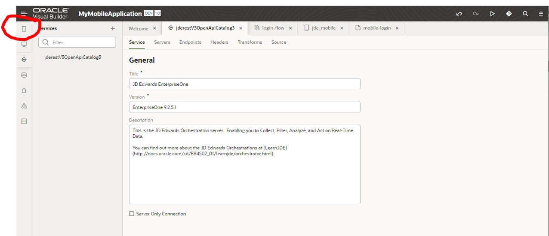Viewport: 549px width, 236px height.
Task: Open the search magnifier in header
Action: click(x=525, y=14)
